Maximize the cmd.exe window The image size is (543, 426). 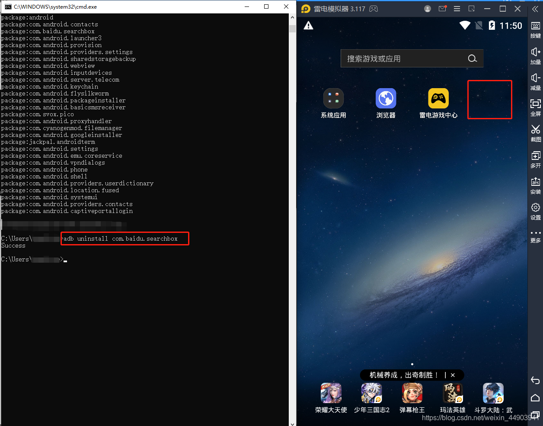click(266, 6)
